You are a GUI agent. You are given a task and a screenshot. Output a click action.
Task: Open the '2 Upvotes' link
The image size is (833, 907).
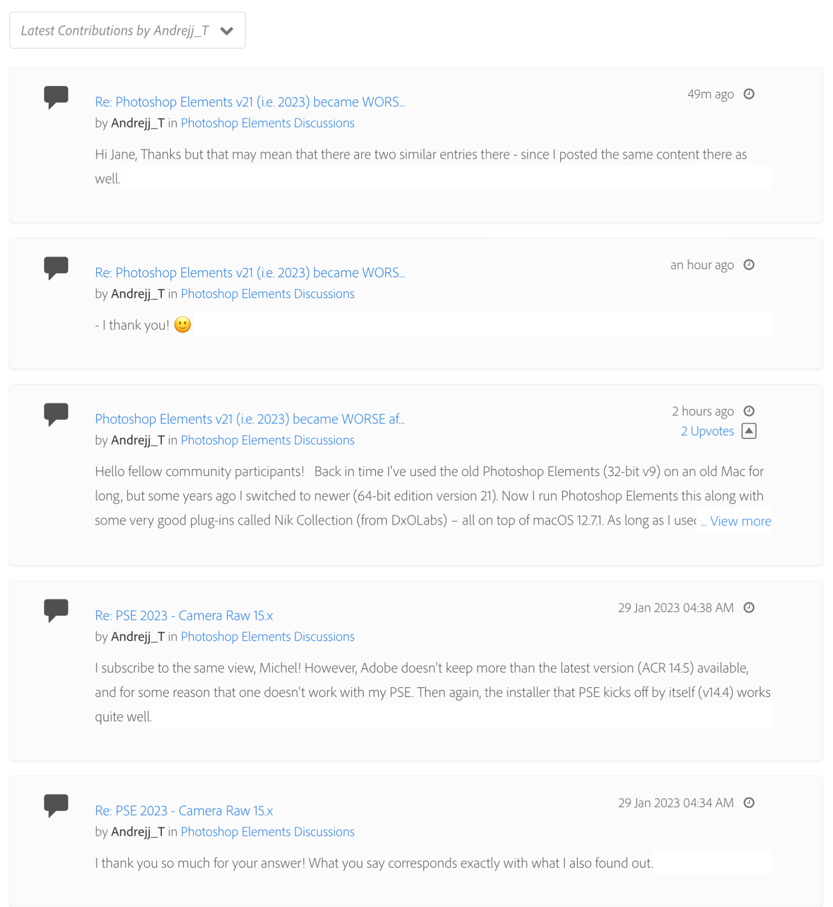[707, 431]
